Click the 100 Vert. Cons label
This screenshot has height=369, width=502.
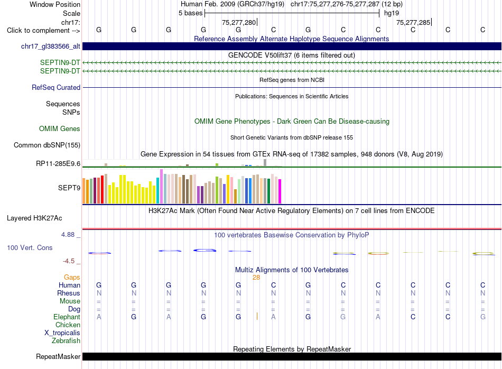click(x=30, y=247)
